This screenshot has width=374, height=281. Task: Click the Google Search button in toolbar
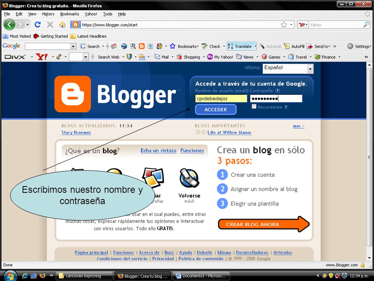(x=90, y=46)
